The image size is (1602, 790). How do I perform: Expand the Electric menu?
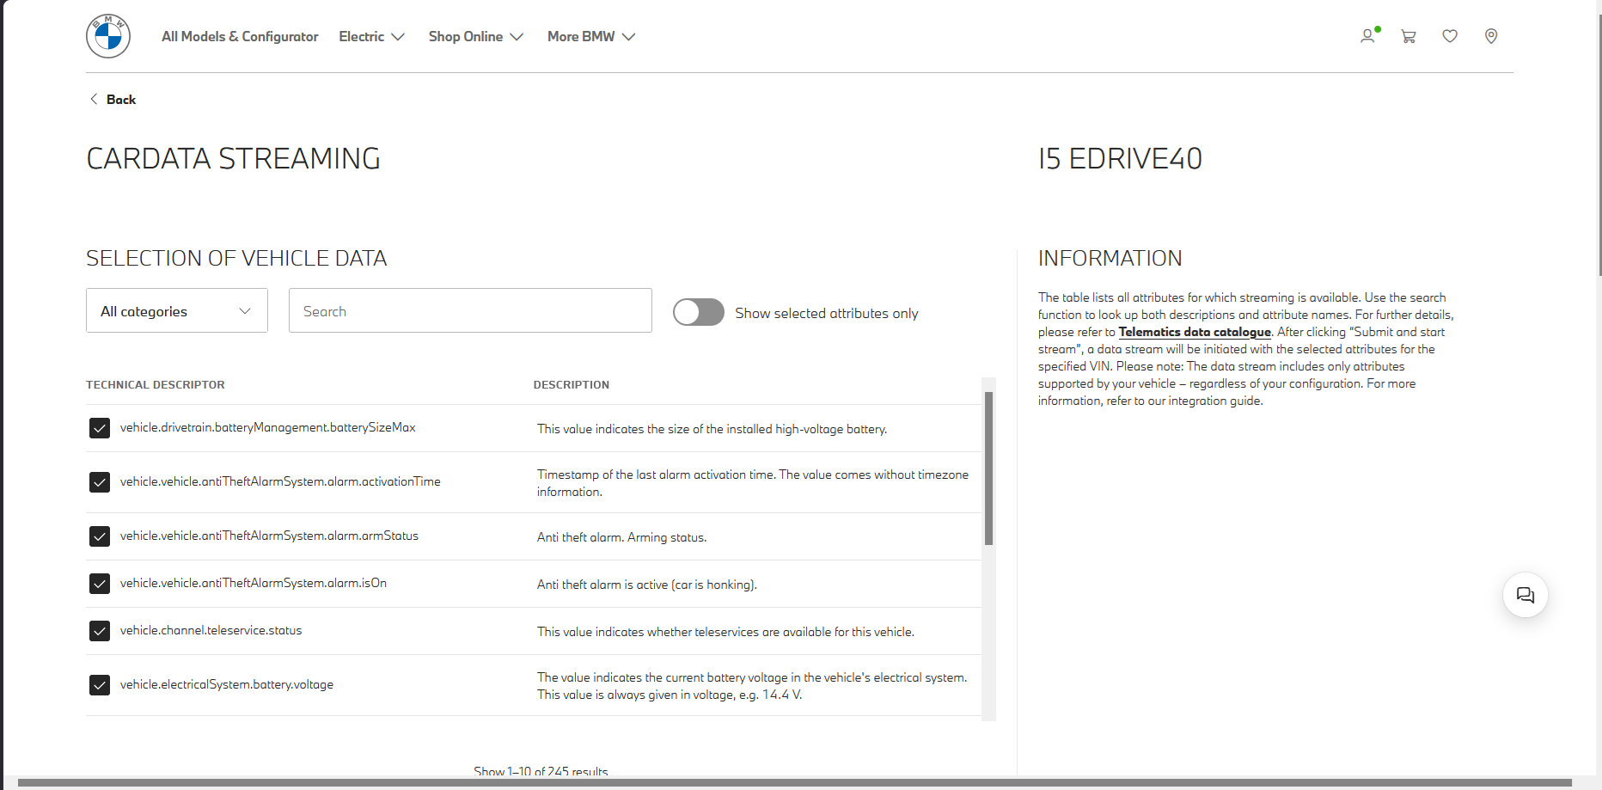click(x=371, y=36)
